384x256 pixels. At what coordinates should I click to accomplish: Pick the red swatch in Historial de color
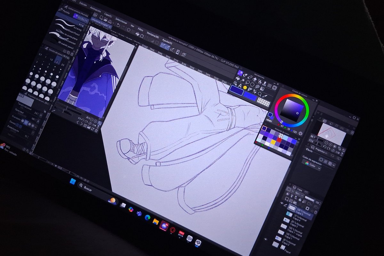point(279,140)
